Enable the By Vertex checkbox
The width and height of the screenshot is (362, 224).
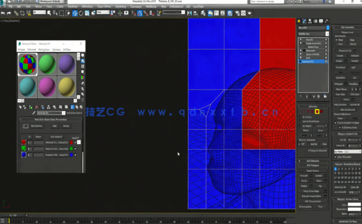click(301, 117)
